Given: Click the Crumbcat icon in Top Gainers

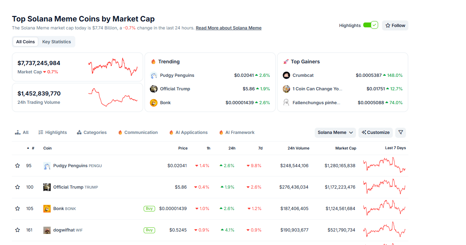Looking at the screenshot, I should click(x=286, y=75).
